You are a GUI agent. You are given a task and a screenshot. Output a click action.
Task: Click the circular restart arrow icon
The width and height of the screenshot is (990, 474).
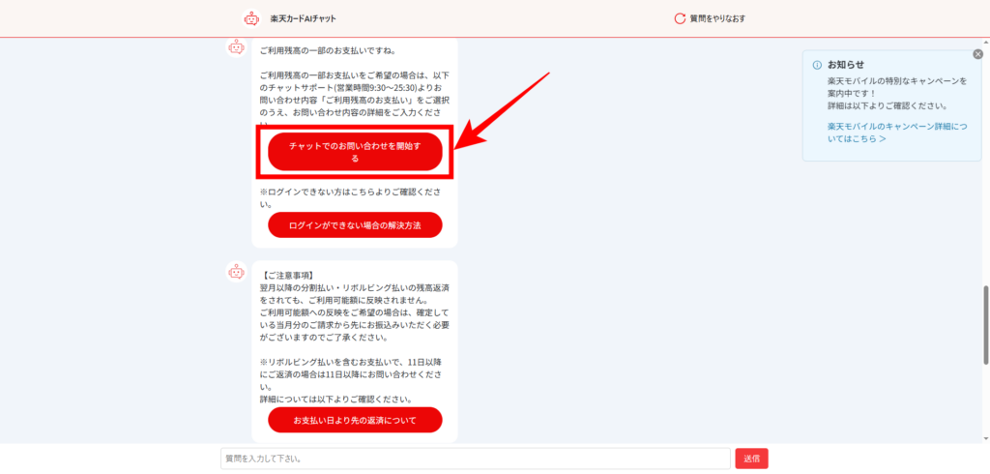pos(679,18)
